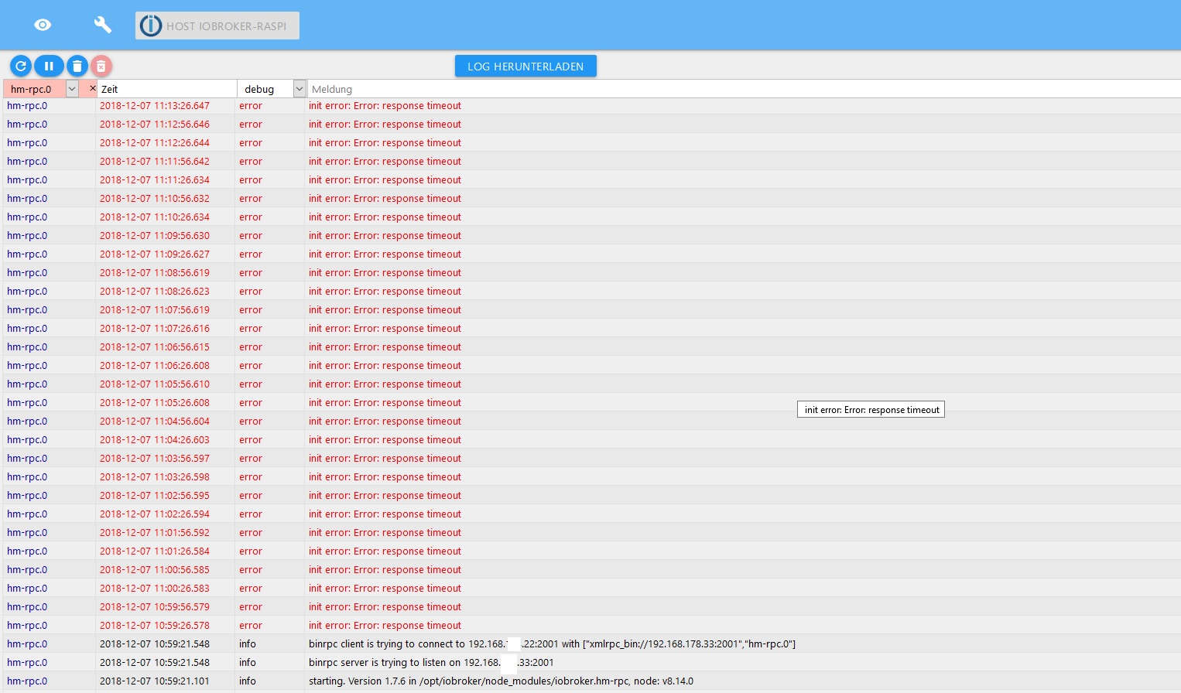Select timestamp 2018-12-07 11:13:26.647

tap(155, 106)
